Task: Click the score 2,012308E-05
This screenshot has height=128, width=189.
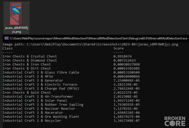Action: click(126, 97)
